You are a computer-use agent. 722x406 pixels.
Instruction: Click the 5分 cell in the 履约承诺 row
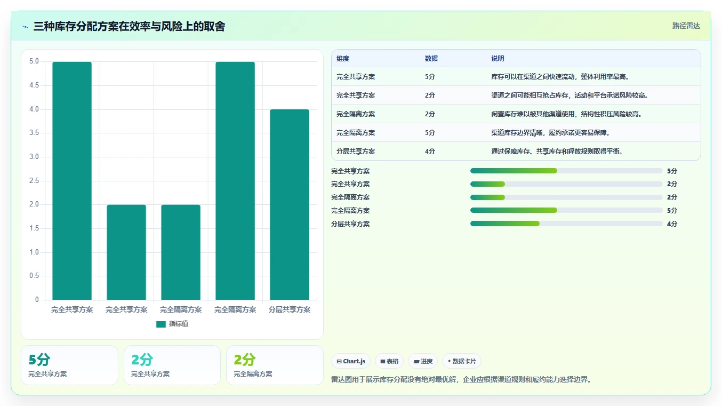coord(430,133)
